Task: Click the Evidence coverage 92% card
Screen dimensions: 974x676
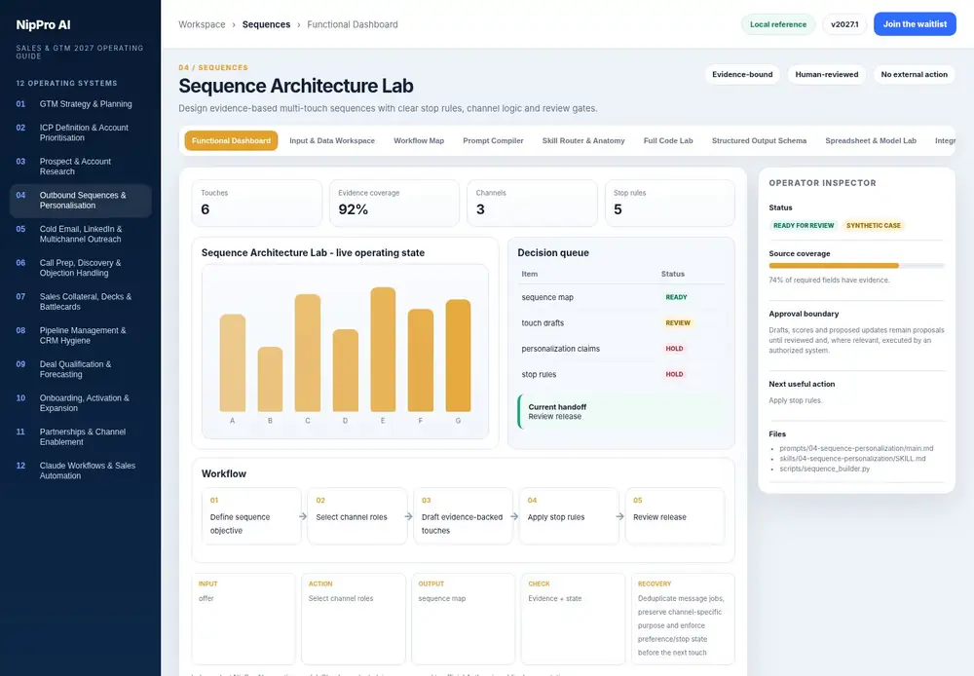Action: pos(393,204)
